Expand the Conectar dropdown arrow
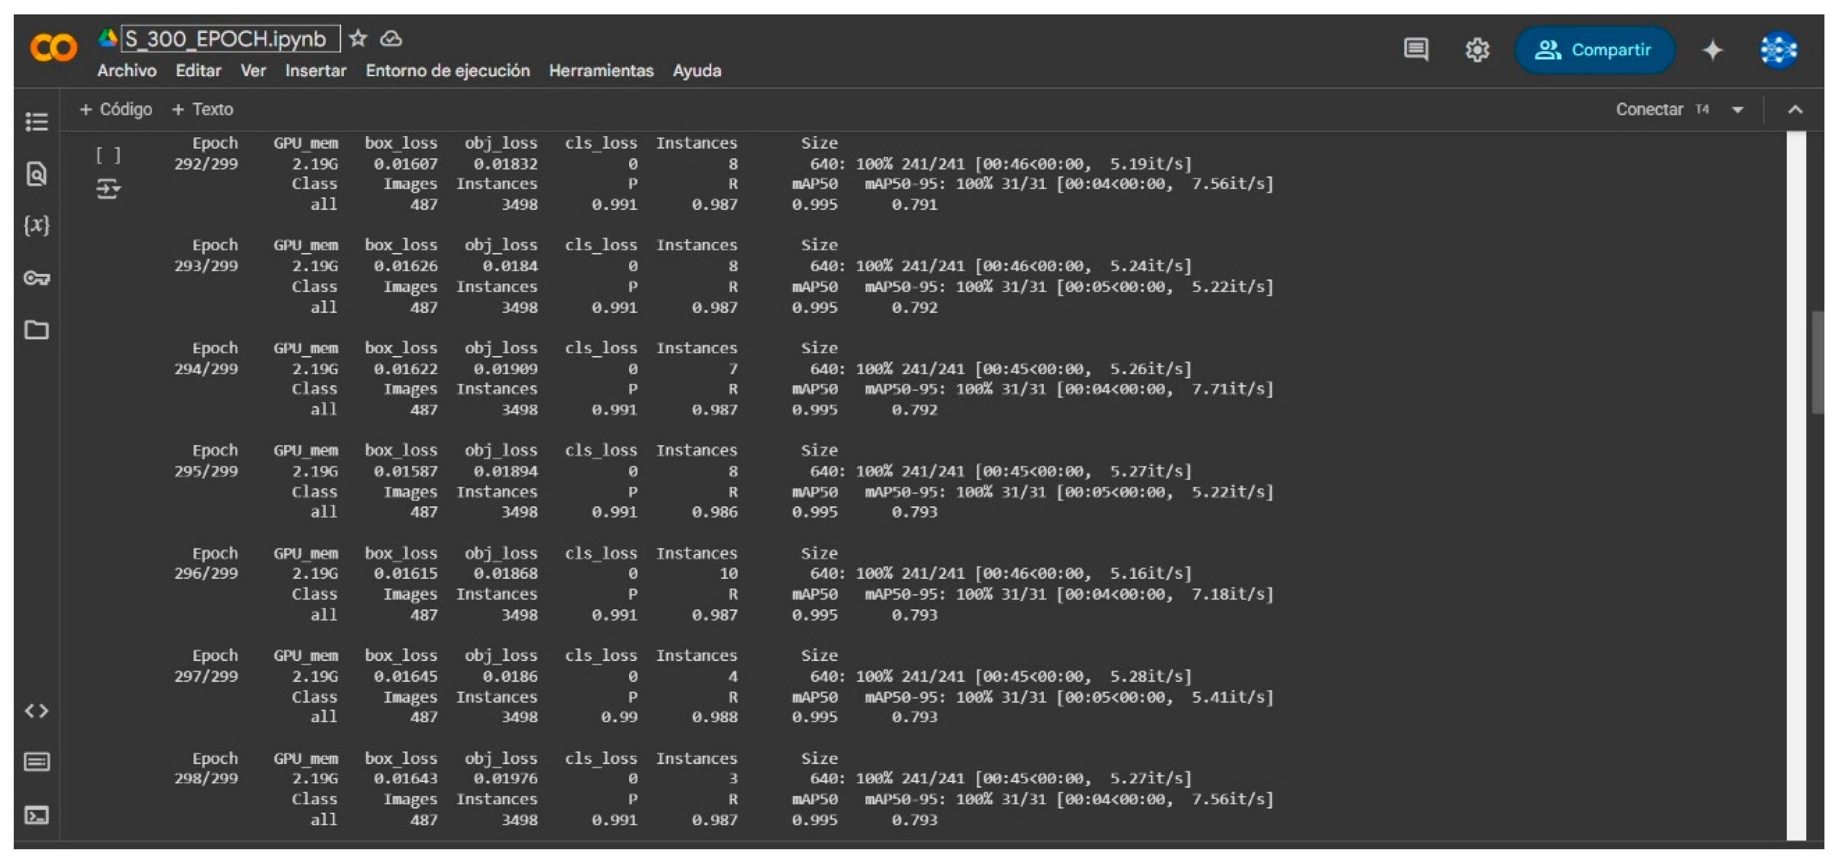 pos(1738,110)
